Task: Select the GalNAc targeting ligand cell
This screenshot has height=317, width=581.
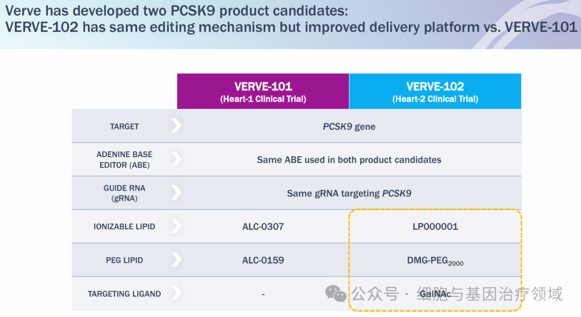Action: click(435, 294)
